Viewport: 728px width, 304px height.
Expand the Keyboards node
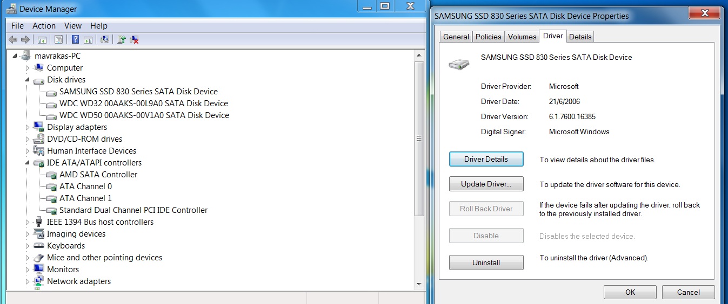tap(28, 246)
